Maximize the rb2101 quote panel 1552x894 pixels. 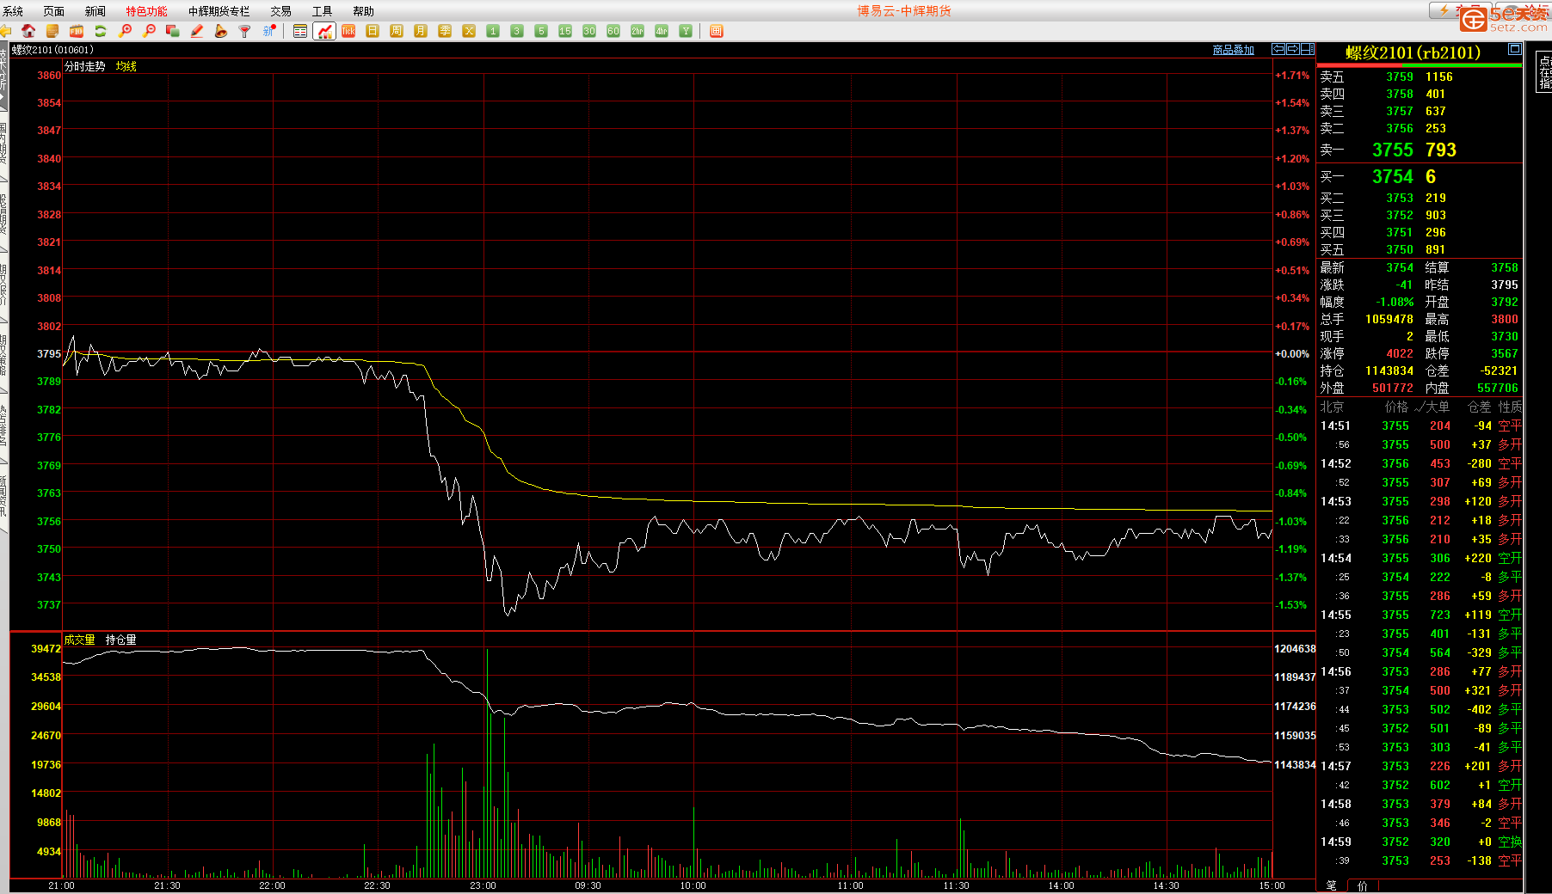coord(1515,49)
